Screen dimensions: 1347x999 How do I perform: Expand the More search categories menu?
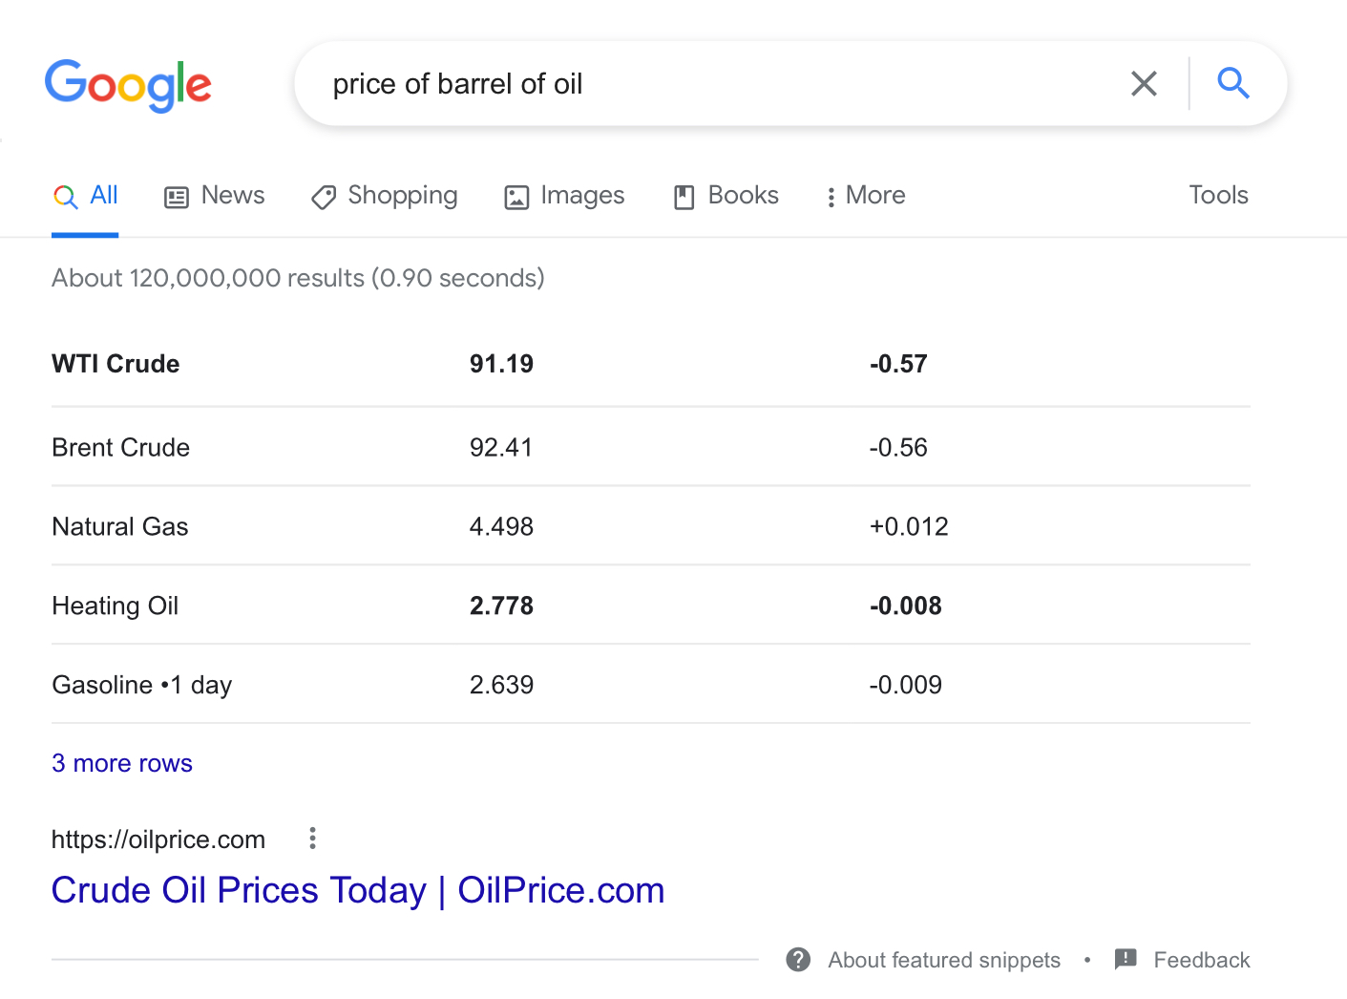tap(865, 196)
